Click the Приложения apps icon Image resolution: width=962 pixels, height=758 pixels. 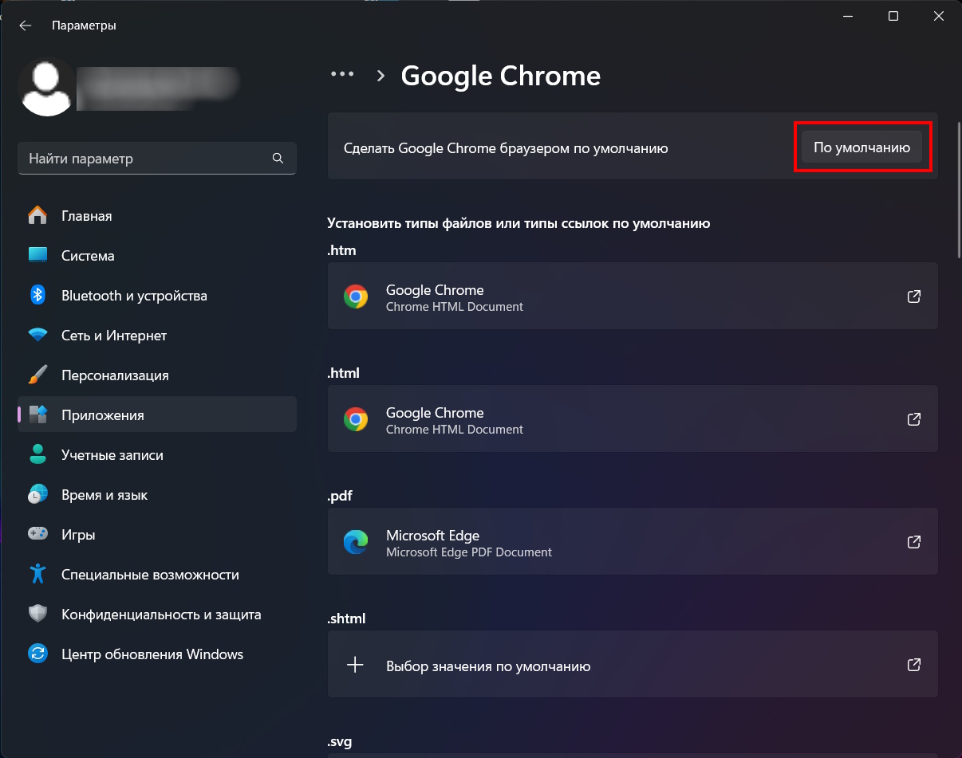[37, 414]
